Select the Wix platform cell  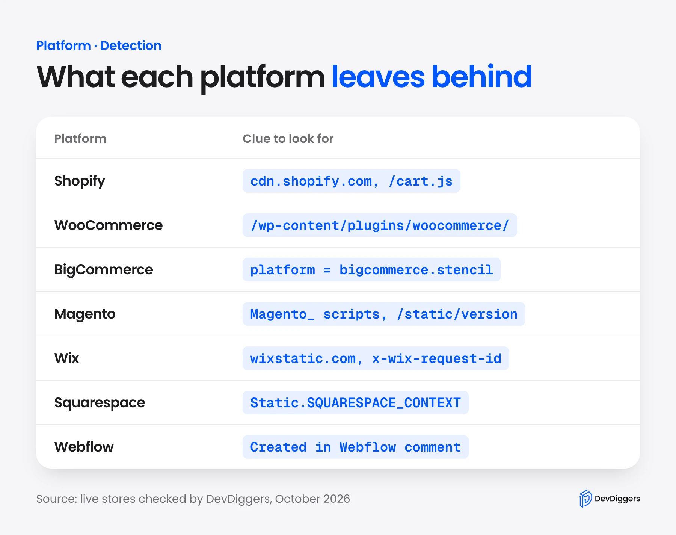67,358
